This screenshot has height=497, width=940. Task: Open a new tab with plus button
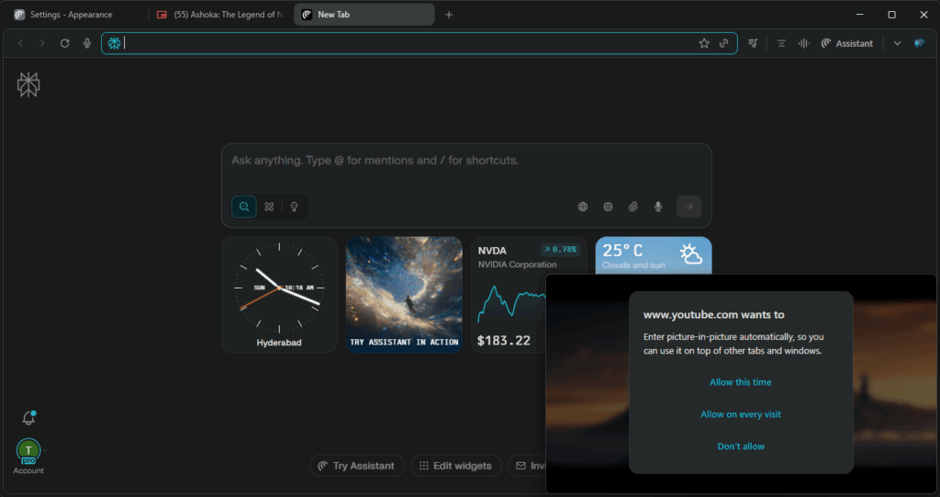coord(449,15)
